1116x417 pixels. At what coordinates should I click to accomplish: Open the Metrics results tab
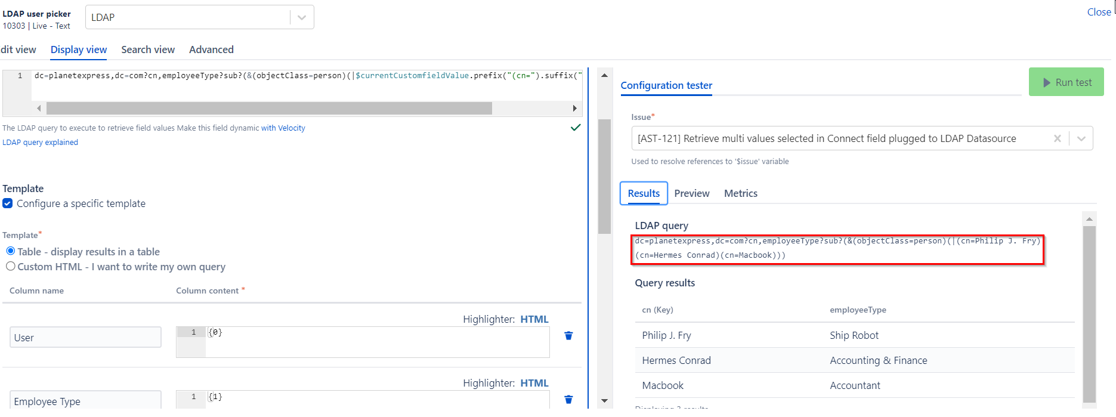[x=740, y=193]
